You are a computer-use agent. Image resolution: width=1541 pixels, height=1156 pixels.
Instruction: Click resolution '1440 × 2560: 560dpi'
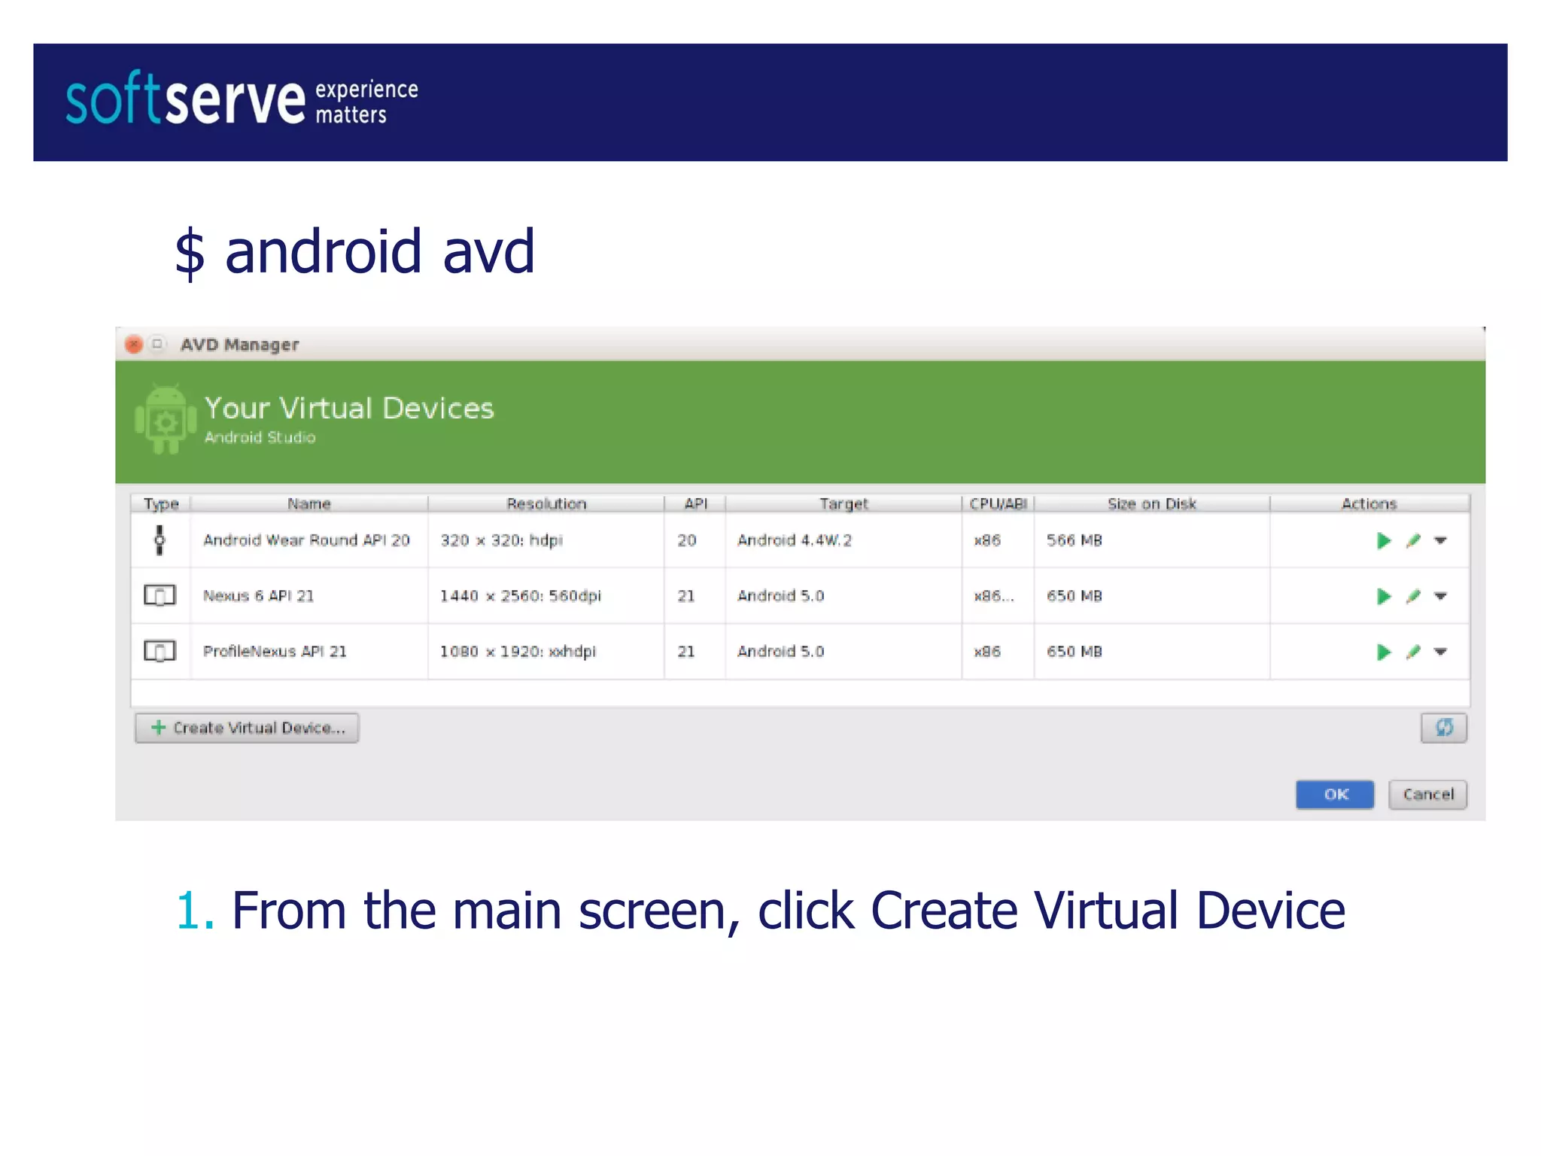pyautogui.click(x=521, y=596)
